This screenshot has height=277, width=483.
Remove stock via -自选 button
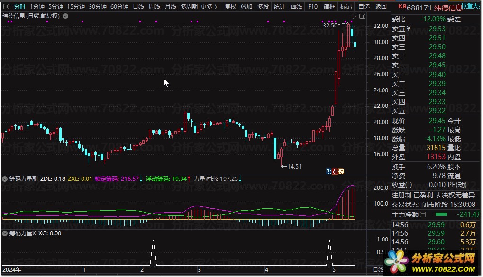pyautogui.click(x=363, y=7)
